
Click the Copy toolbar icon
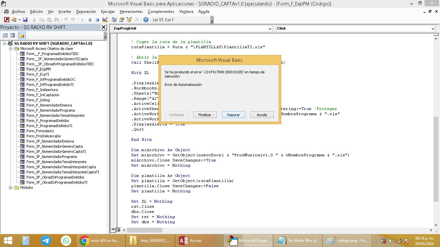42,20
